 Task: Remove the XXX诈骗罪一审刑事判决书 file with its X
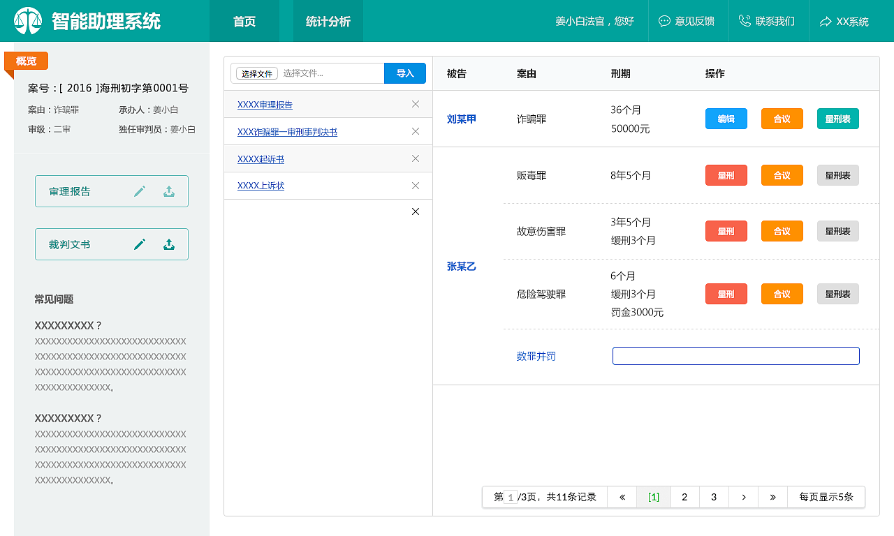[x=416, y=131]
